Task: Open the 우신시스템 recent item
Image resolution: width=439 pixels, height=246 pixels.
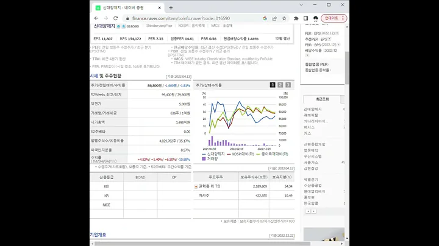Action: [313, 156]
